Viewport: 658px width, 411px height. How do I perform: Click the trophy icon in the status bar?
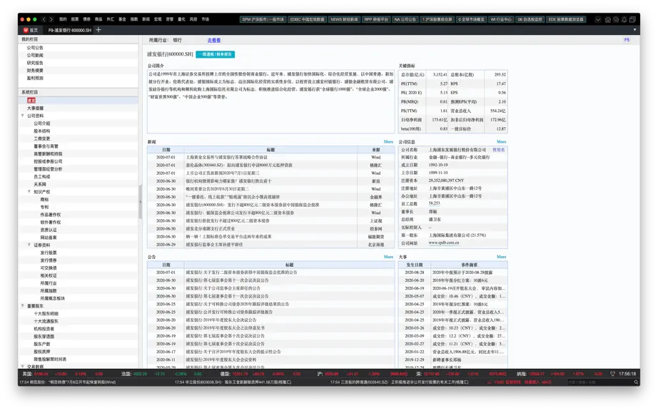click(612, 374)
